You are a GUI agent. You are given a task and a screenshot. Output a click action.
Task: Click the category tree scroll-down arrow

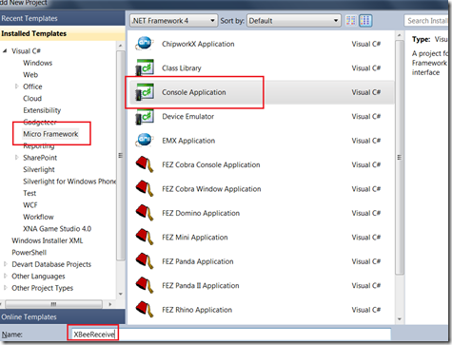pos(121,295)
